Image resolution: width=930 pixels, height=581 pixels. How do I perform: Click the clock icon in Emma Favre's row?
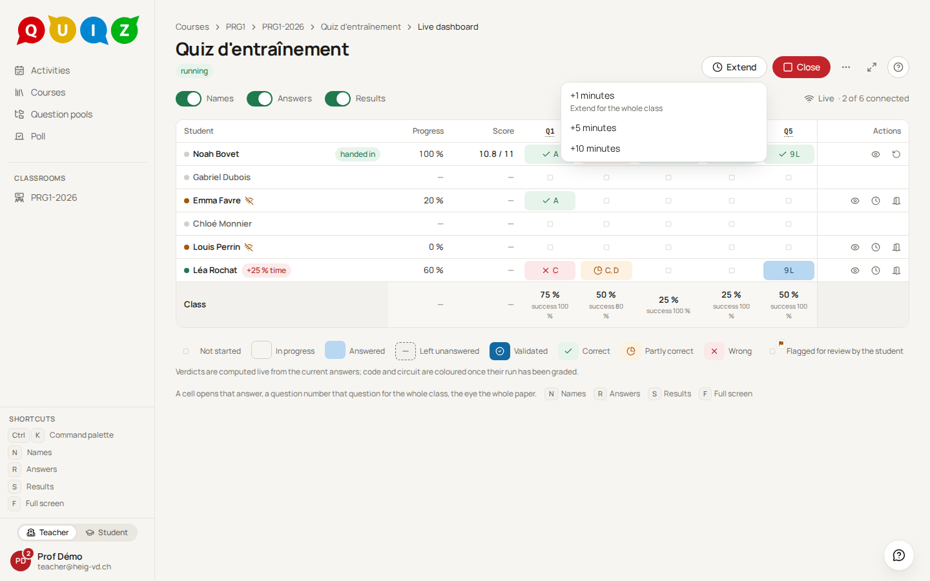(x=876, y=201)
